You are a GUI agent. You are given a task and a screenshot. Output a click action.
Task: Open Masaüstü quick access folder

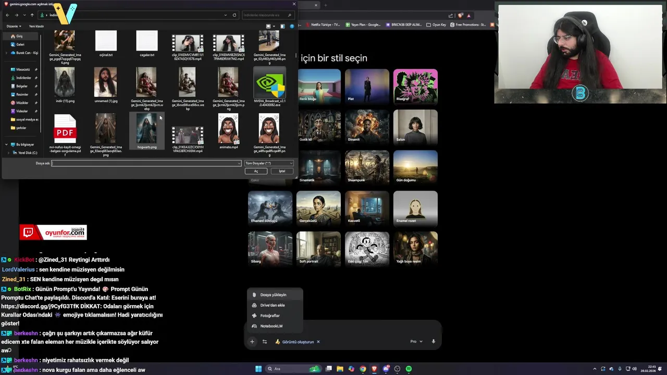pyautogui.click(x=22, y=69)
